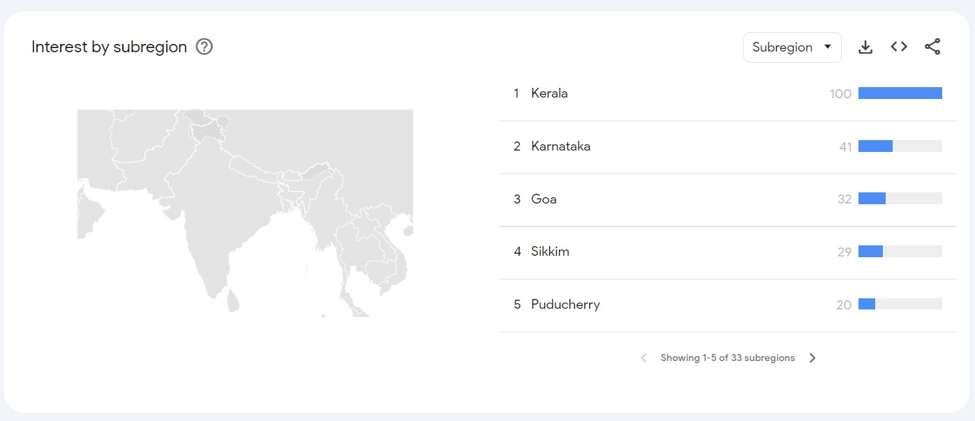Click the Interest by subregion heading
The image size is (975, 421).
tap(109, 47)
